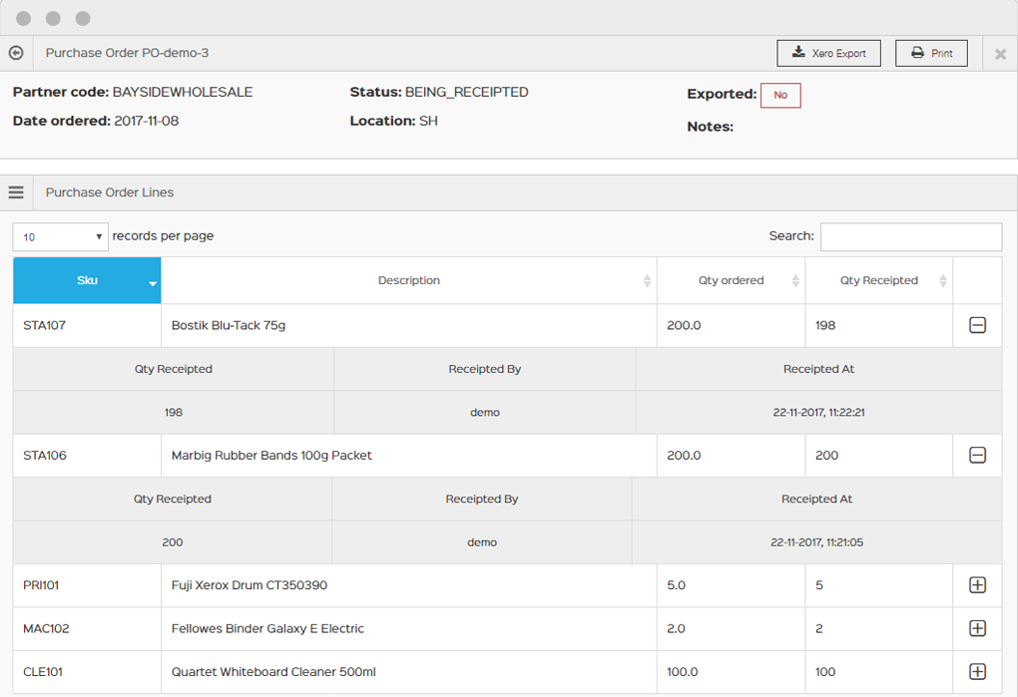Sort by the Description column header

coord(409,280)
